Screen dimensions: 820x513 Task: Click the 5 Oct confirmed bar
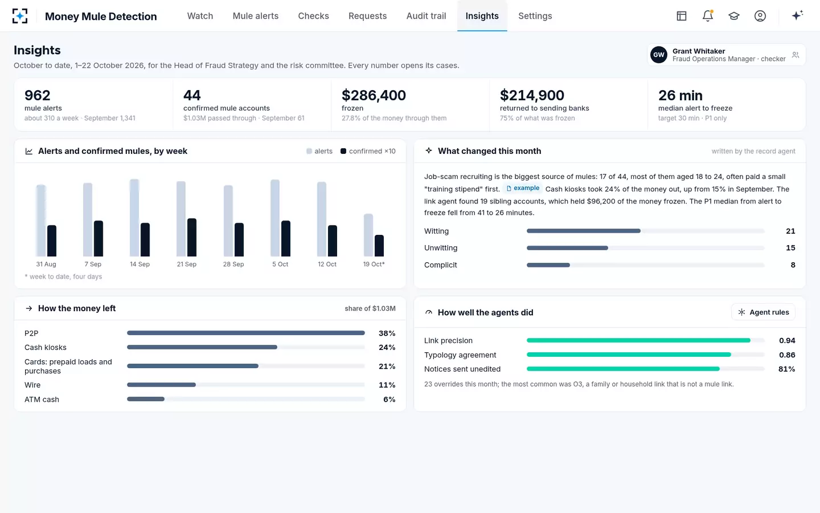click(286, 238)
